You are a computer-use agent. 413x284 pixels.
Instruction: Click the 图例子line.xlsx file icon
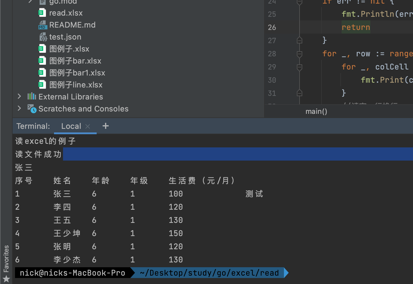point(42,85)
